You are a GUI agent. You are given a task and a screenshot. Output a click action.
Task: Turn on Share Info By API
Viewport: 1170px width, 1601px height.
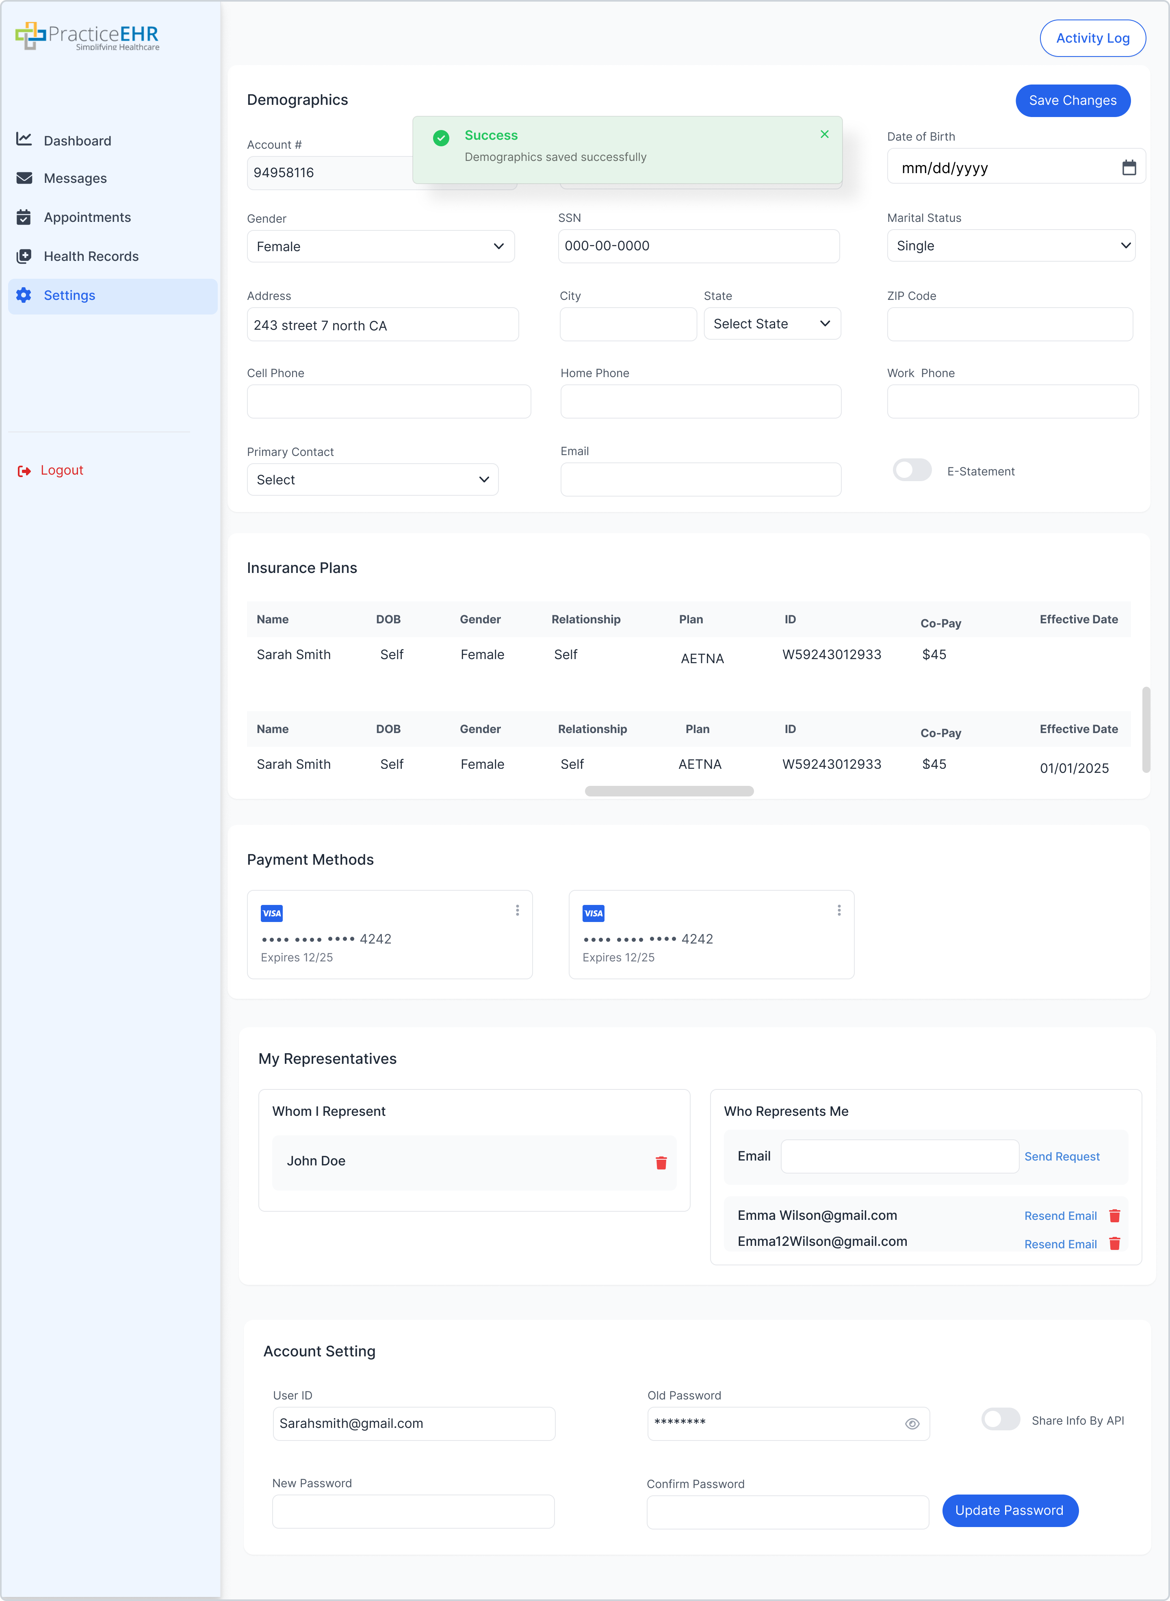pyautogui.click(x=1000, y=1420)
